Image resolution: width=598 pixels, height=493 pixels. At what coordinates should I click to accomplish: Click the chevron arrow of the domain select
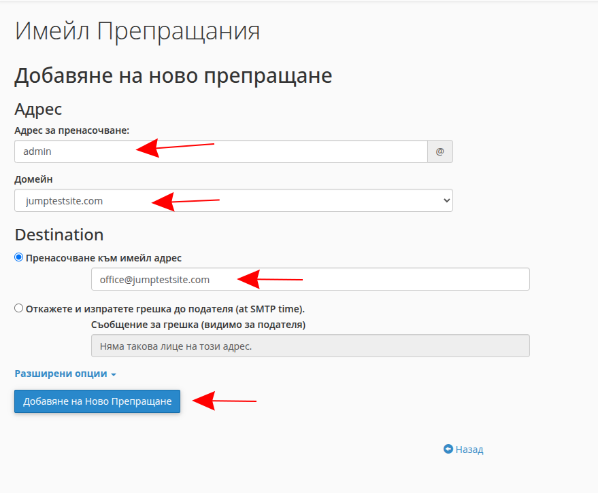click(x=446, y=200)
